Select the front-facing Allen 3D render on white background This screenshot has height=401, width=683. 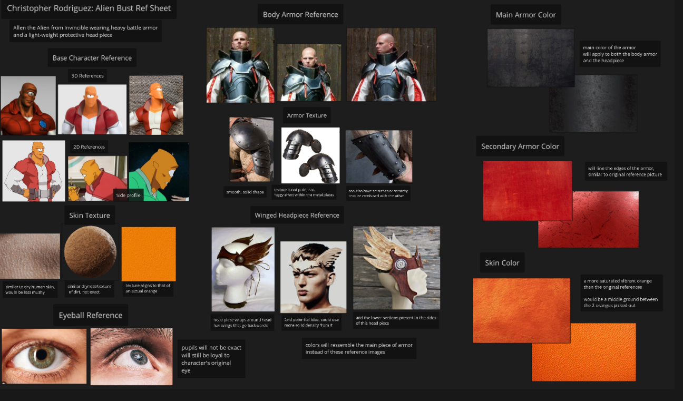(92, 109)
